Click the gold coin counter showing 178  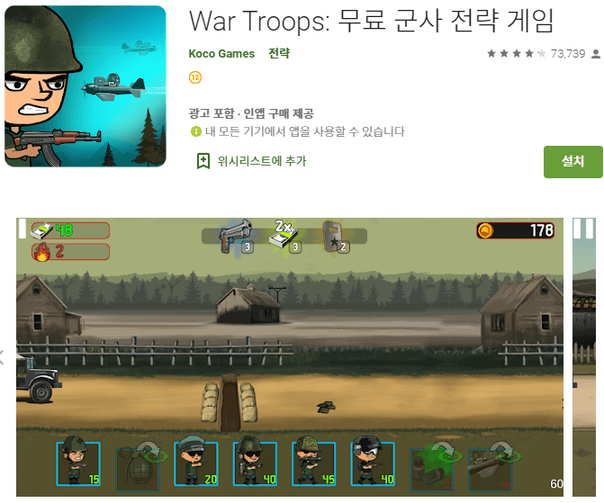click(516, 230)
